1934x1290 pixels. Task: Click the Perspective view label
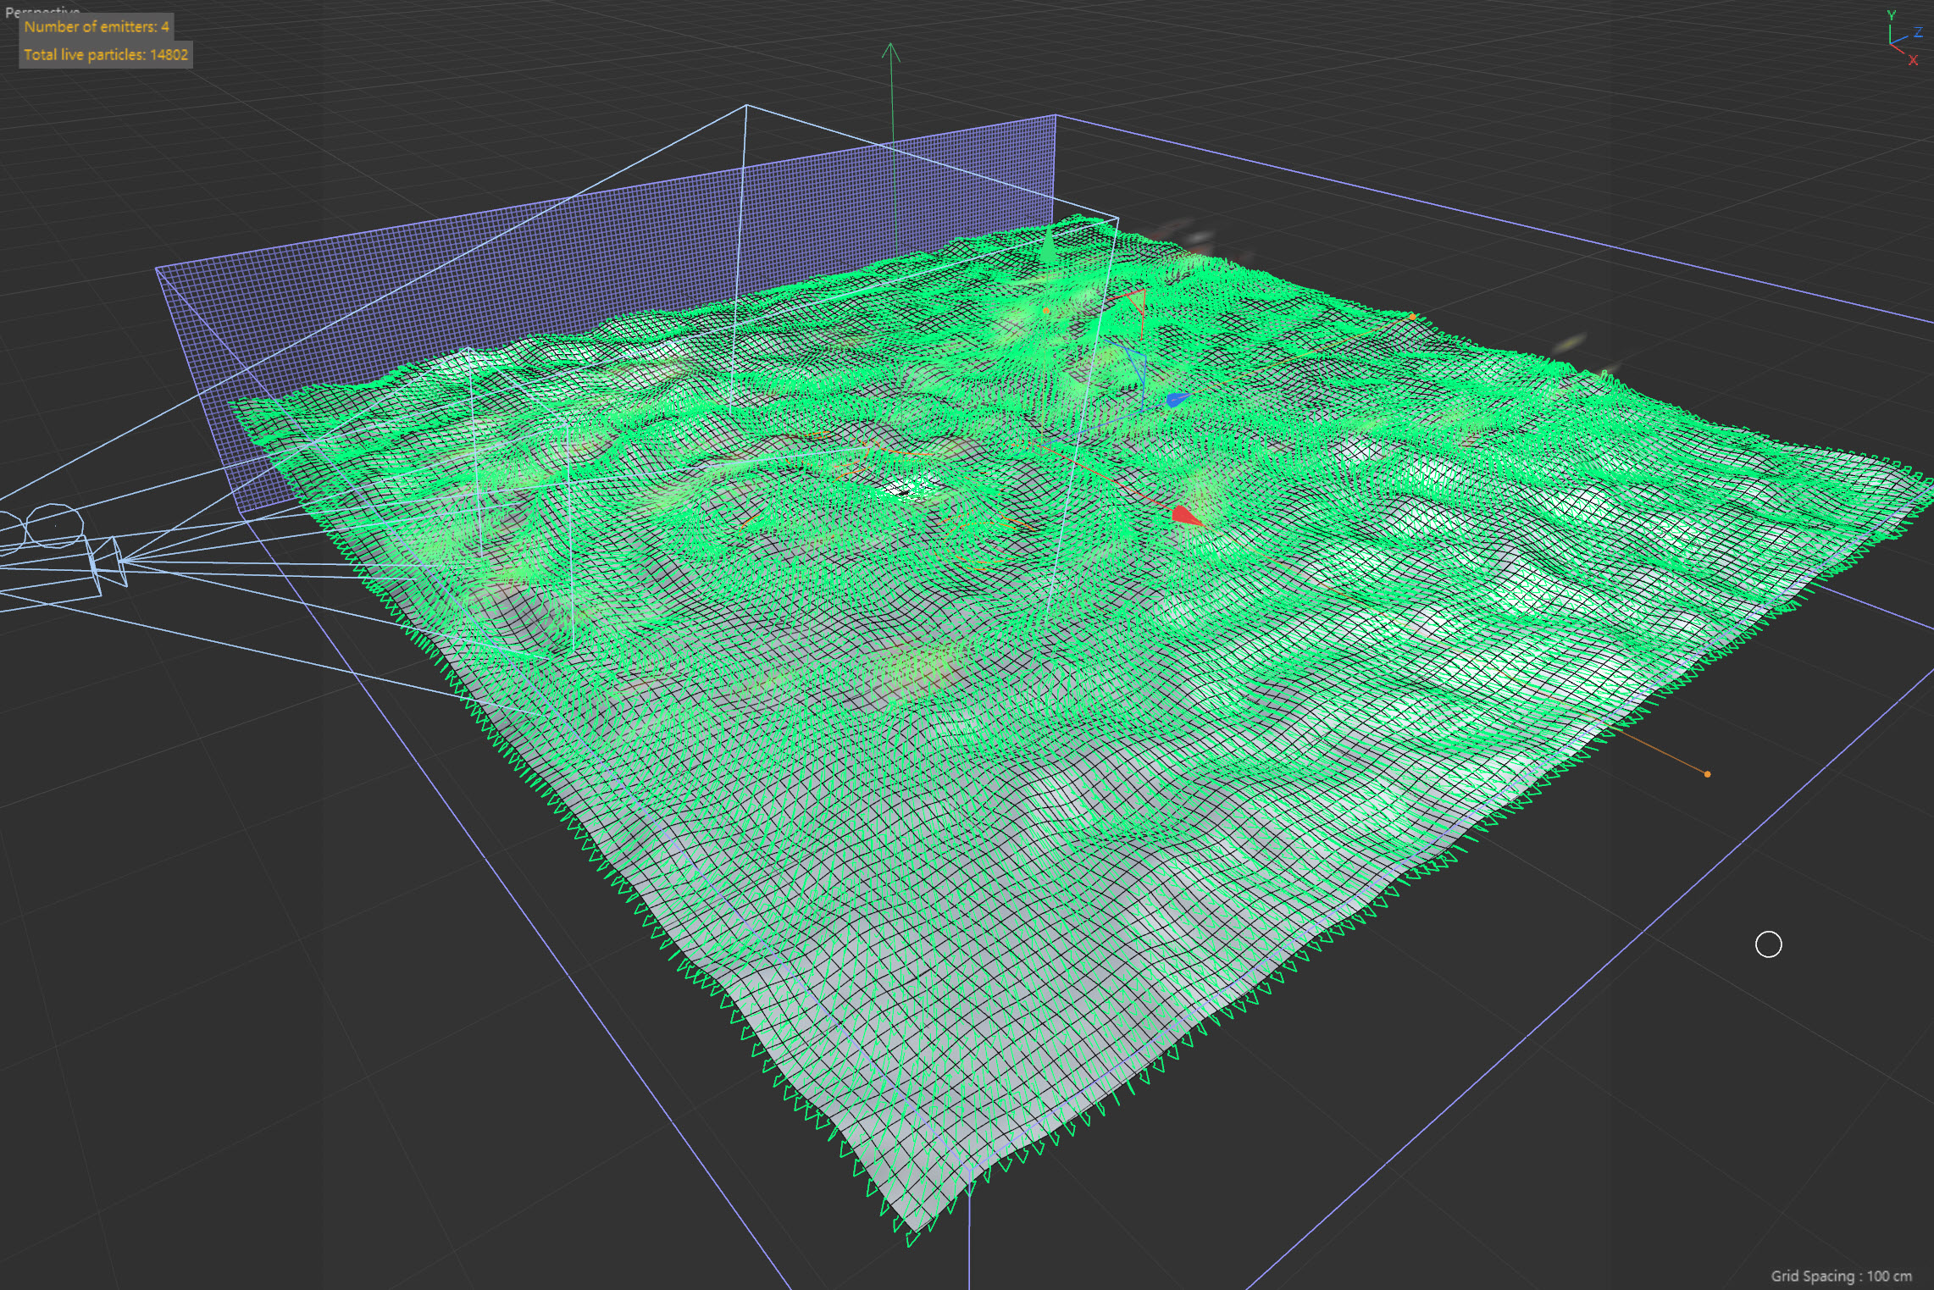tap(42, 12)
